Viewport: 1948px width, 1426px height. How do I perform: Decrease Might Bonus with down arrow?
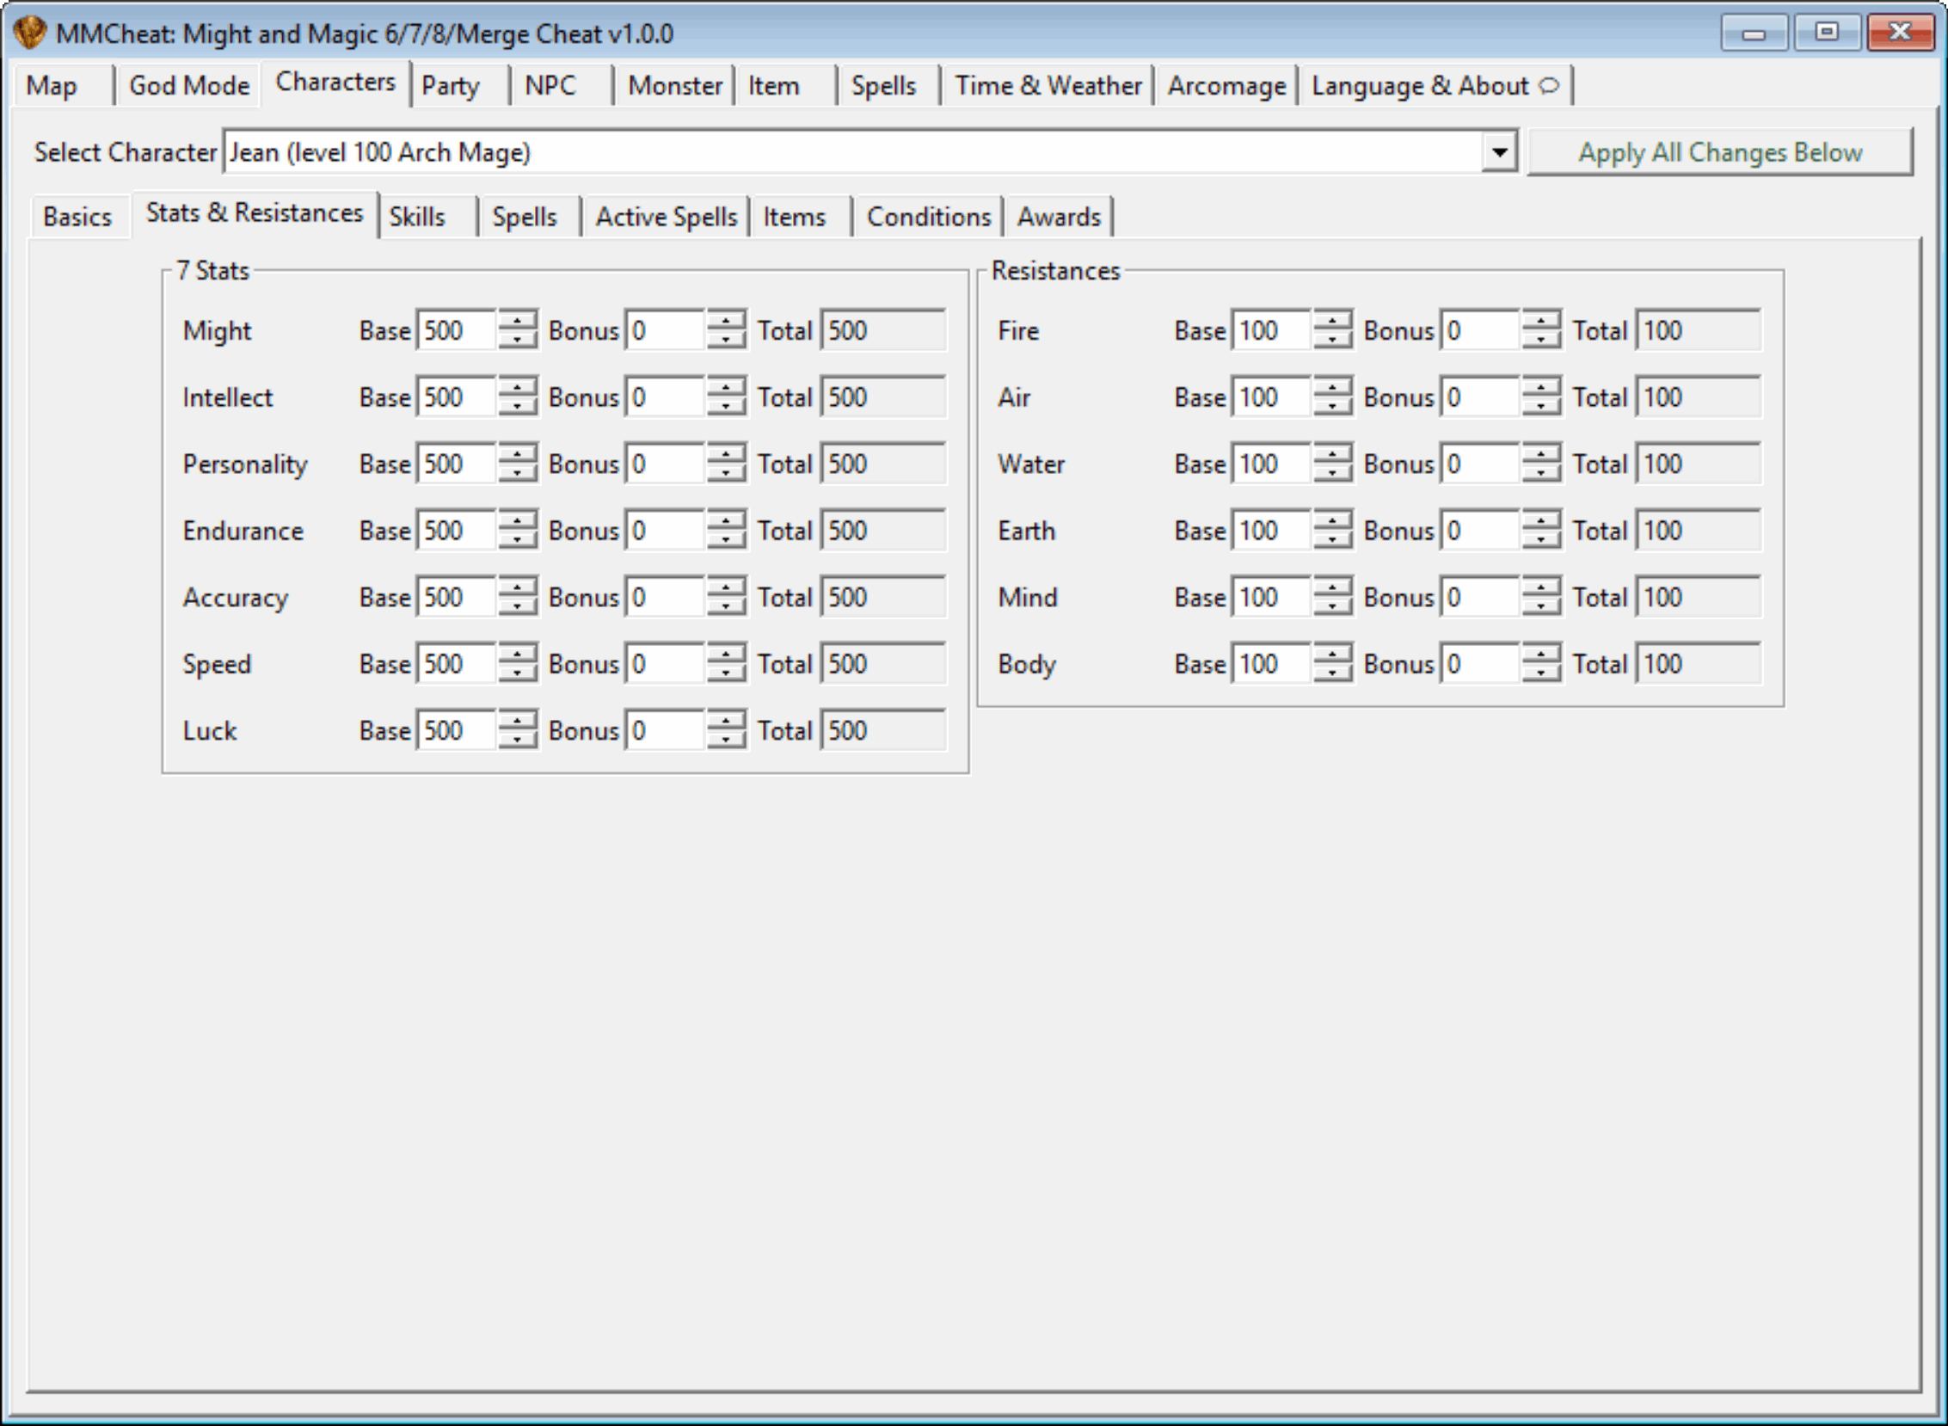click(727, 341)
